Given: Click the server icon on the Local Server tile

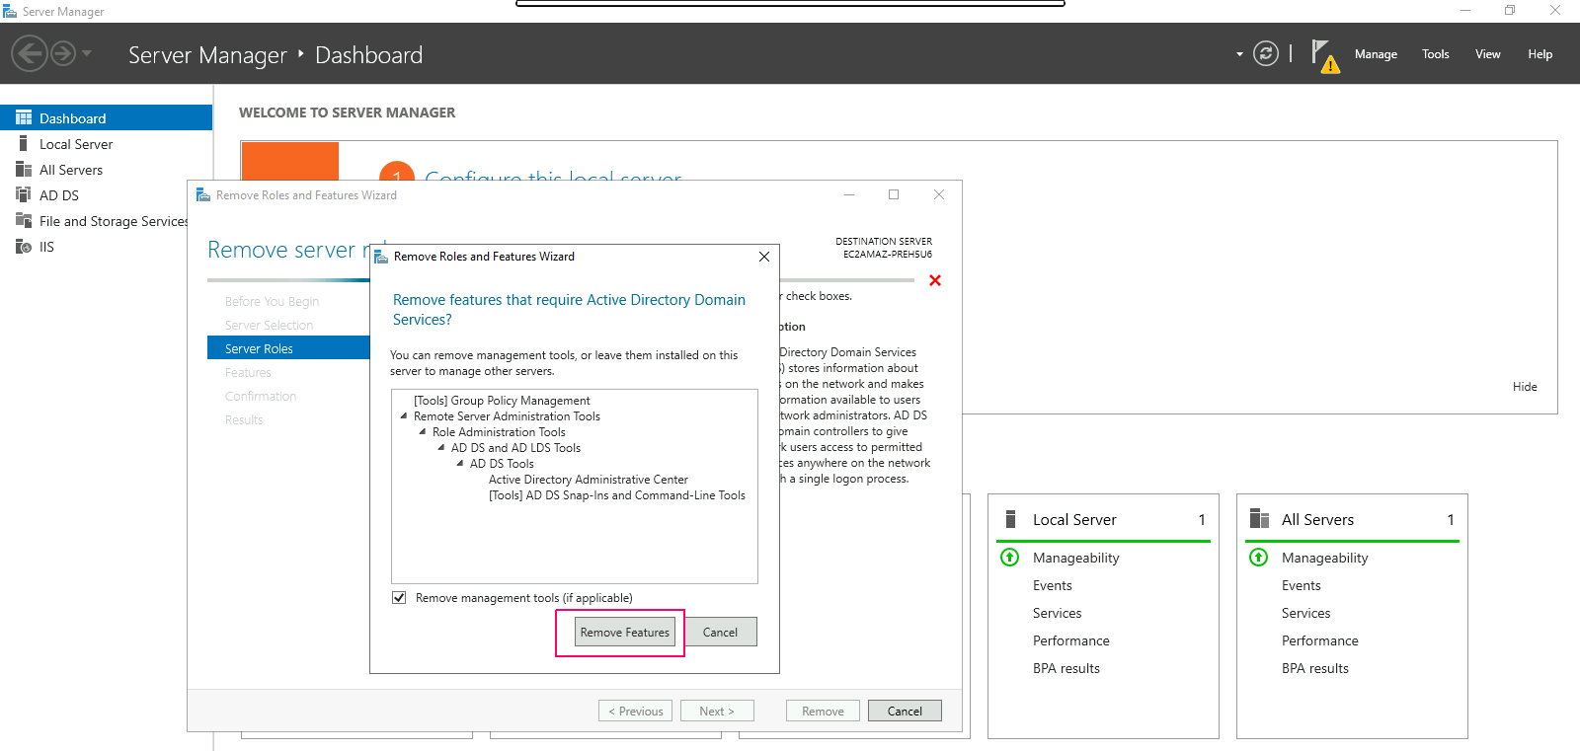Looking at the screenshot, I should coord(1010,519).
